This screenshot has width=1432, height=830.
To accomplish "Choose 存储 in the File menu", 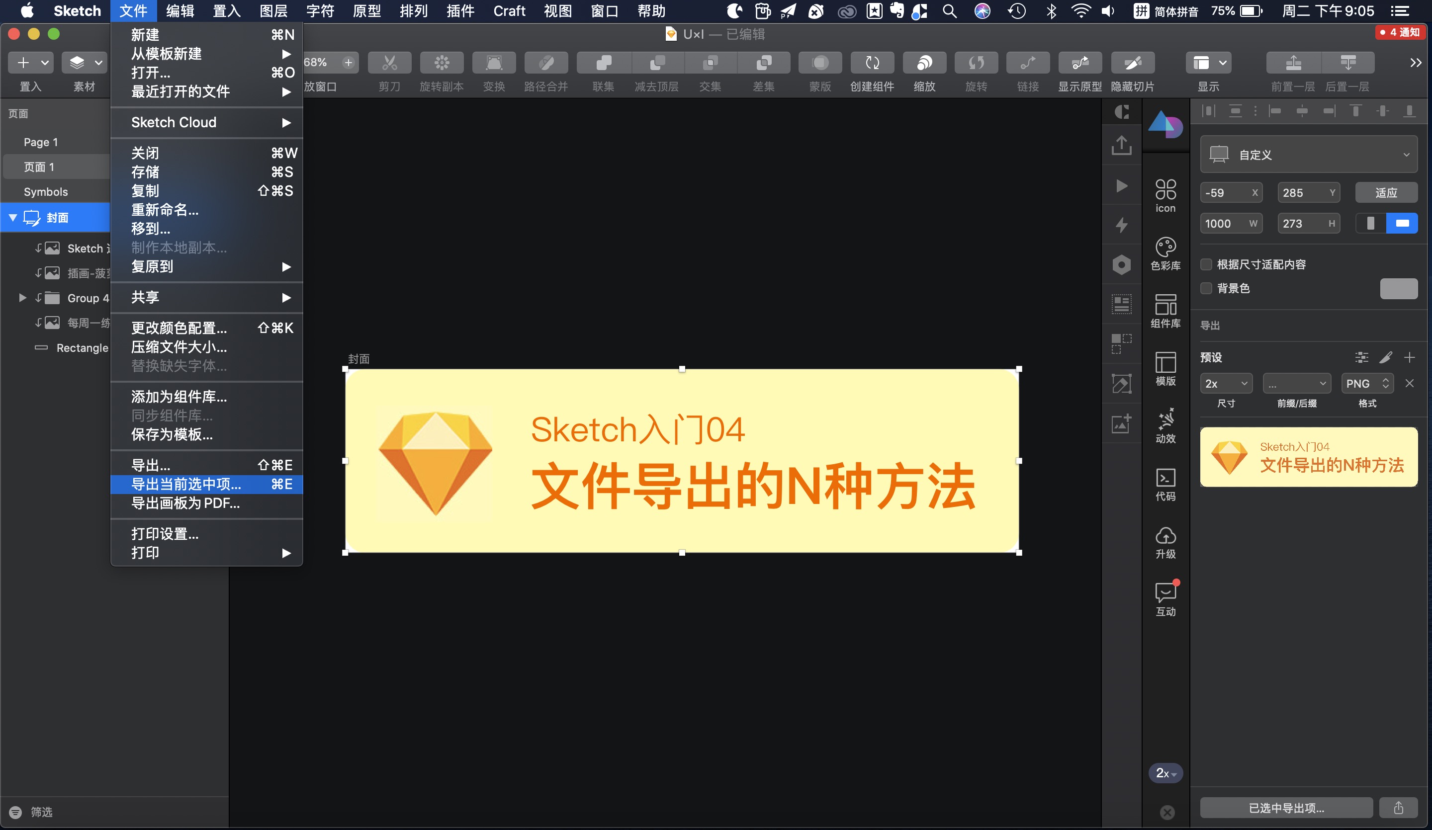I will coord(207,171).
